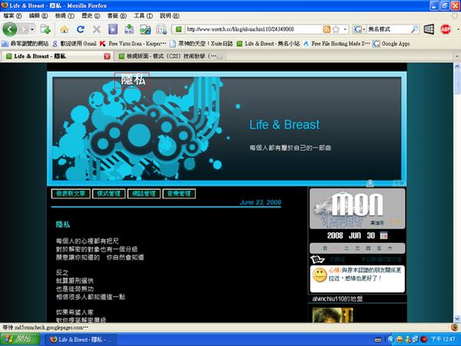Bookmark this page with the star icon
Image resolution: width=461 pixels, height=346 pixels.
pos(336,29)
